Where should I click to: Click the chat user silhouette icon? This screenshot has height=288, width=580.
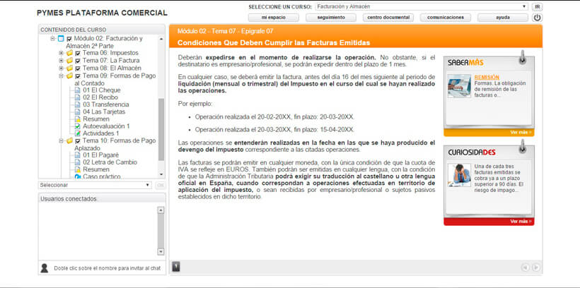point(45,268)
